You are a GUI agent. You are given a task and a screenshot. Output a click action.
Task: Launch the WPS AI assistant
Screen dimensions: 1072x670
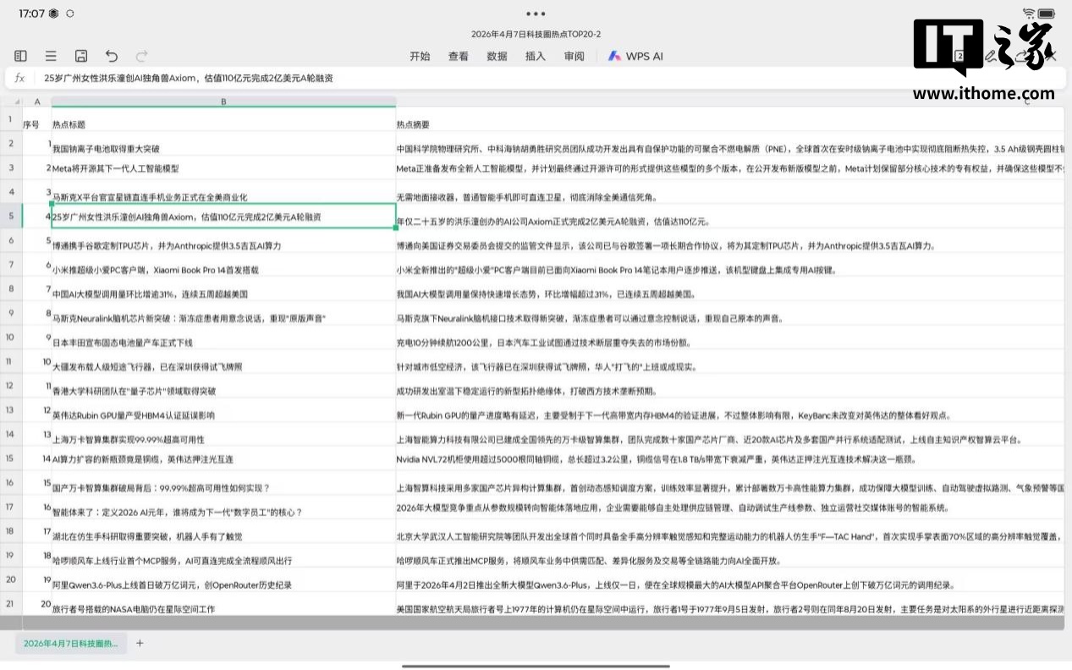pos(635,56)
